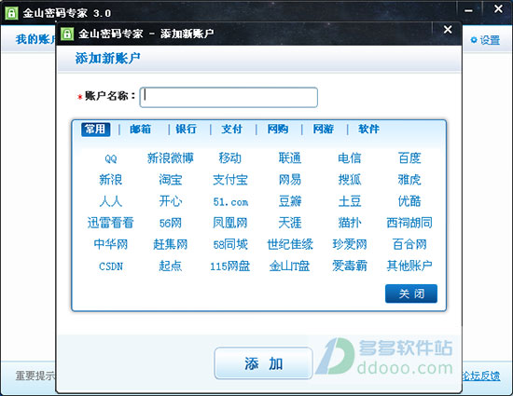Screen dimensions: 513x396
Task: Focus the 账户名称 input field
Action: (x=229, y=97)
